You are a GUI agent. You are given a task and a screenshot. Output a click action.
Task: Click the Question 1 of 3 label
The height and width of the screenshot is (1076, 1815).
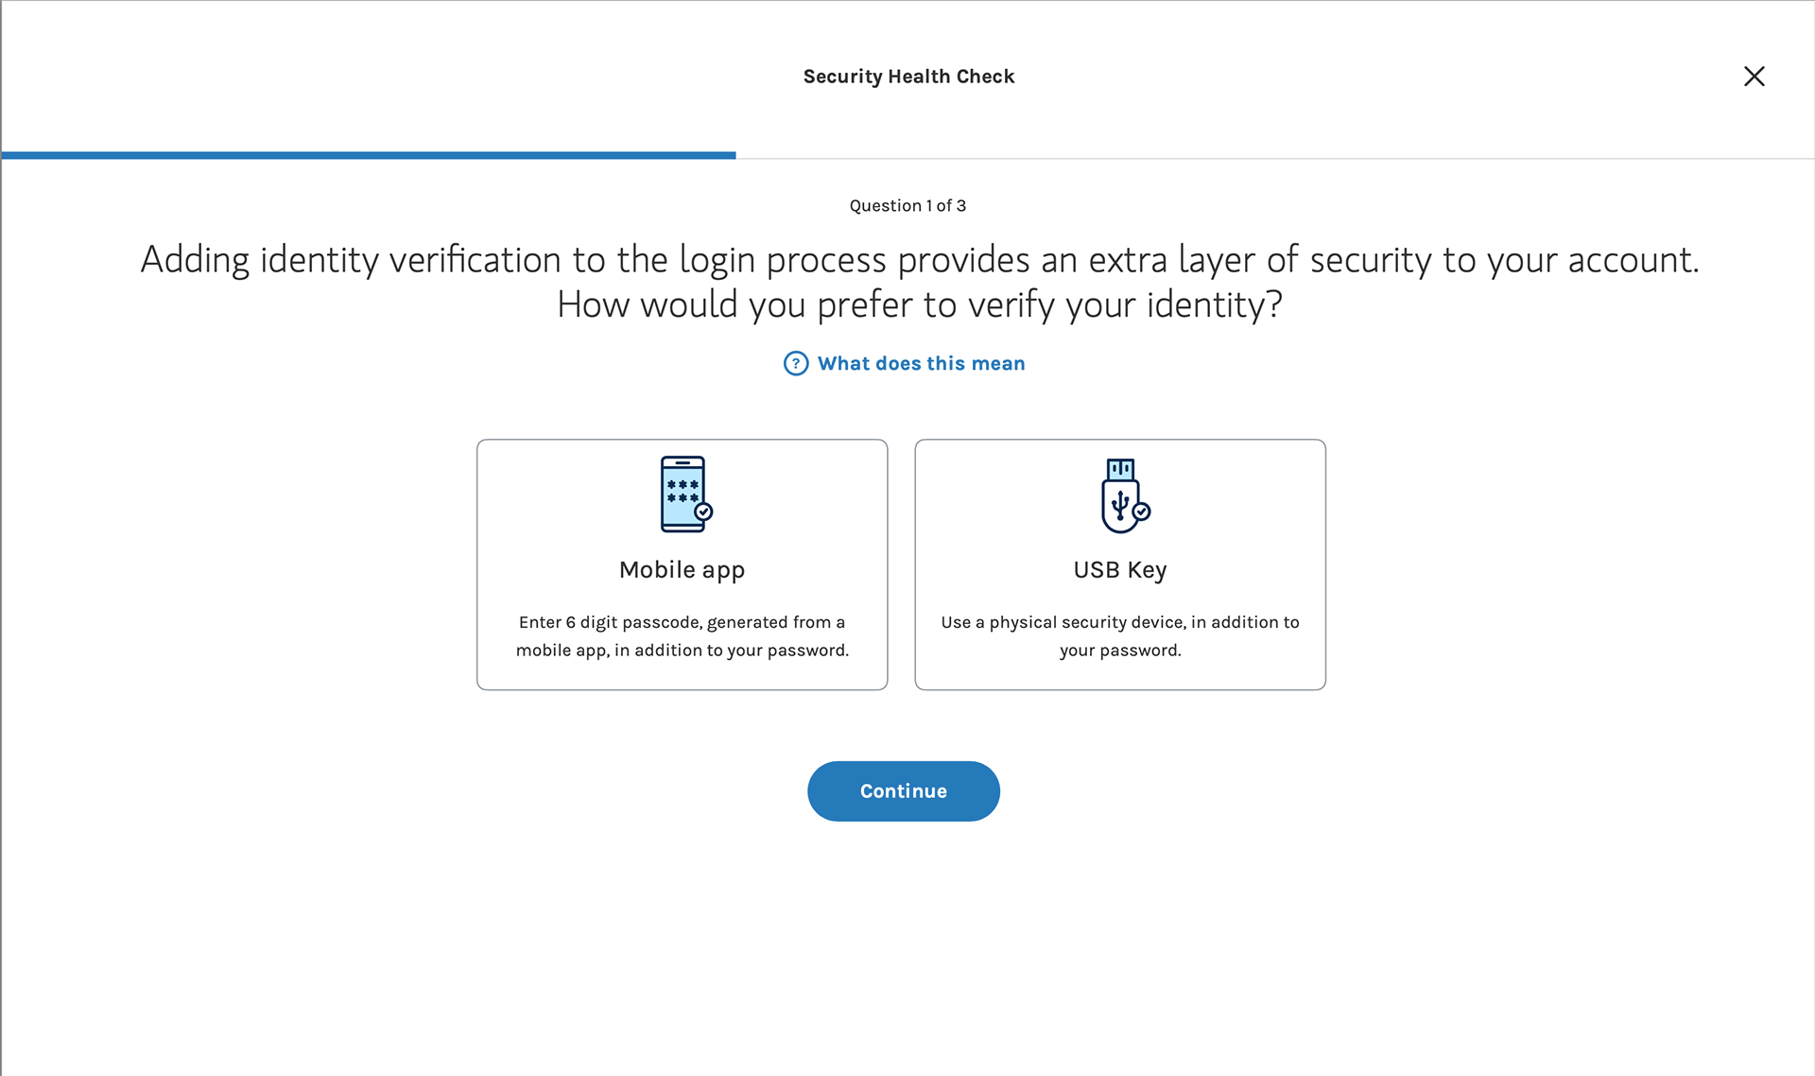click(x=907, y=206)
